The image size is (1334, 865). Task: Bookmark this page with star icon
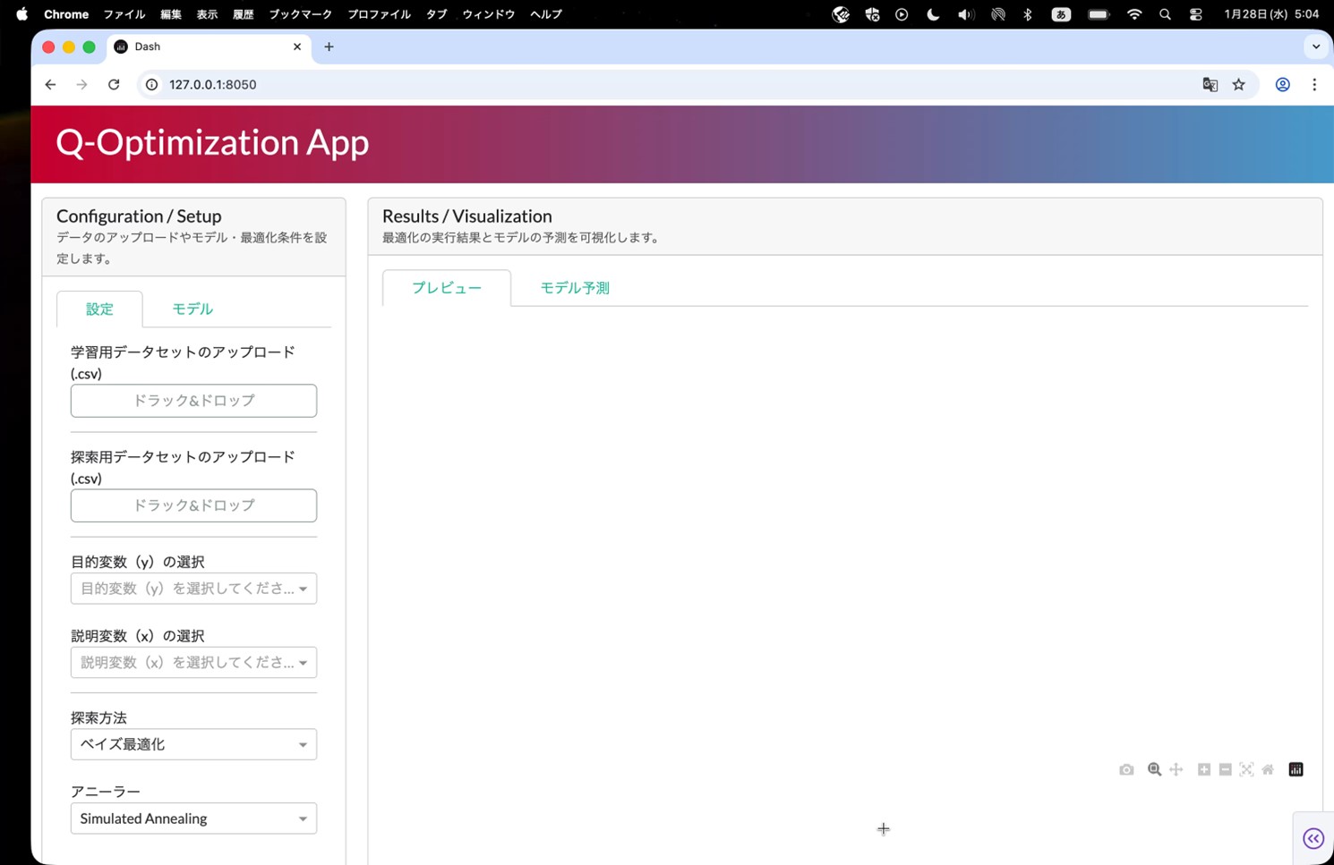pyautogui.click(x=1238, y=85)
